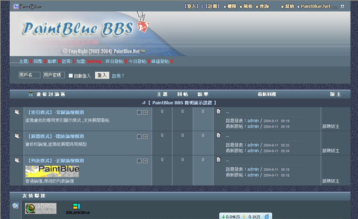Open admin beside 最新跟帖 in the 【展開模式】 row

point(253,150)
